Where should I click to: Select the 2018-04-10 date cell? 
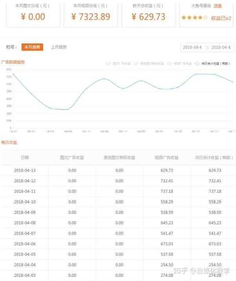coord(25,202)
